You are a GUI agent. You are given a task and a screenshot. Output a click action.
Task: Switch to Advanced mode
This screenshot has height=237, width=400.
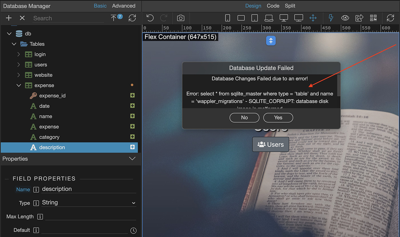click(x=123, y=6)
